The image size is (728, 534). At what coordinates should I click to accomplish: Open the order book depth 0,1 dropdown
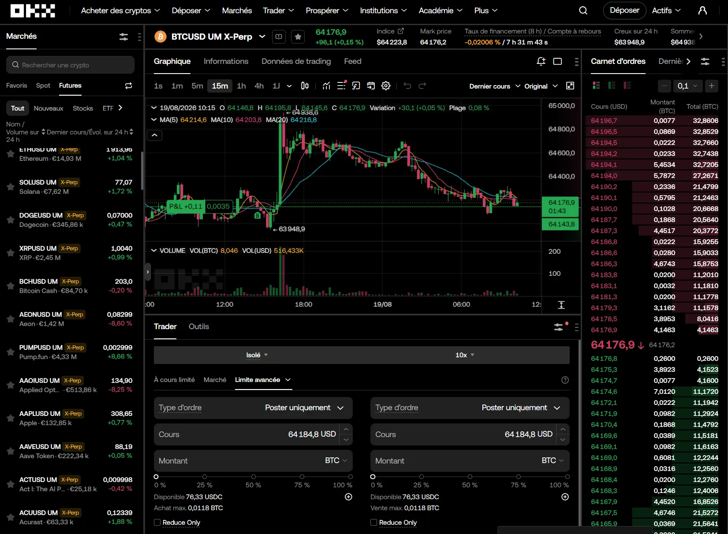point(687,86)
